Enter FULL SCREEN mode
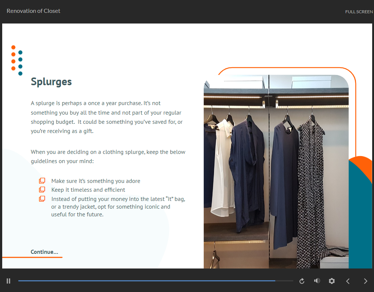The image size is (374, 292). click(x=359, y=12)
